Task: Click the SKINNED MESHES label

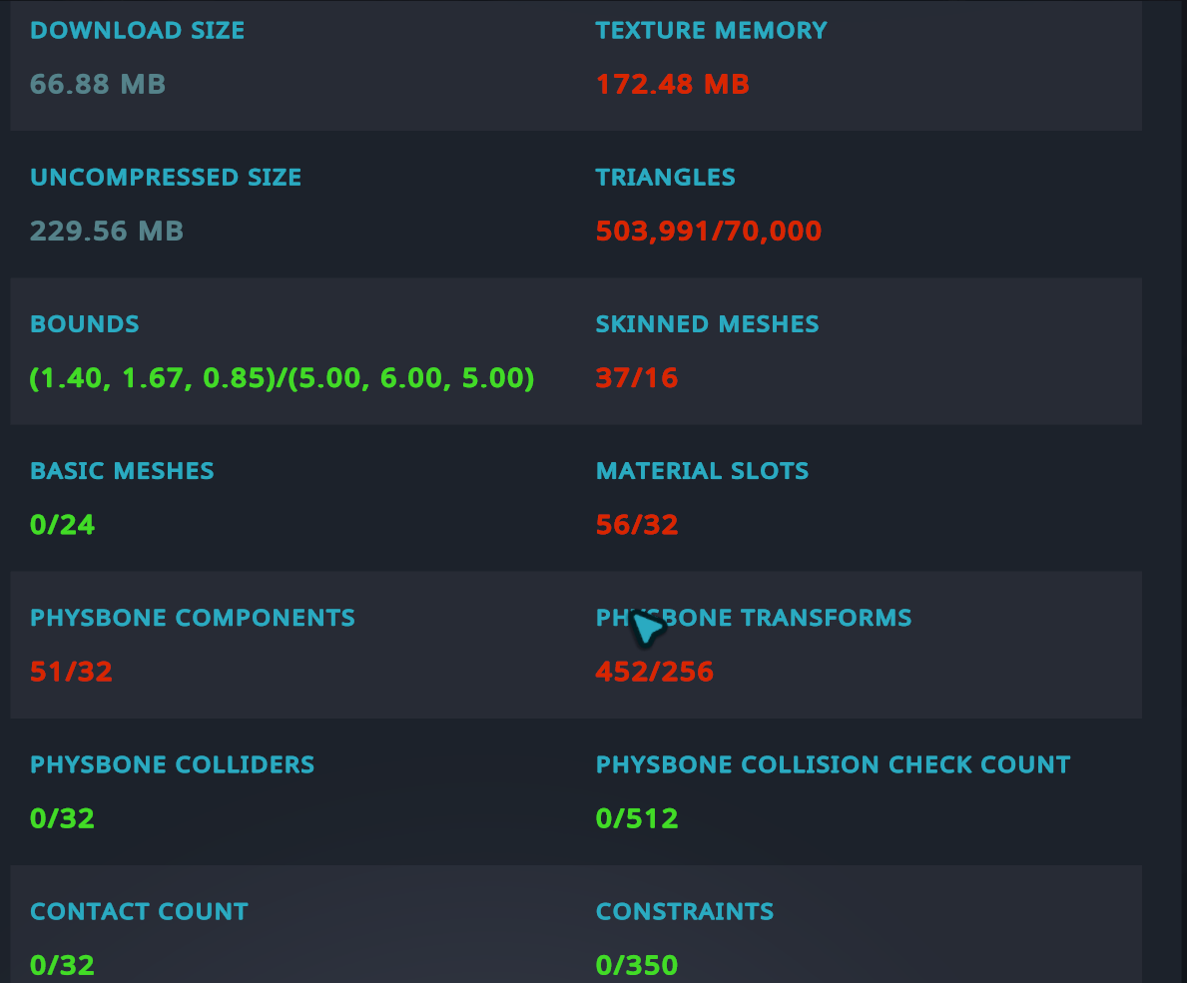Action: pos(707,324)
